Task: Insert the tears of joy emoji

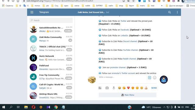Action: (119, 88)
